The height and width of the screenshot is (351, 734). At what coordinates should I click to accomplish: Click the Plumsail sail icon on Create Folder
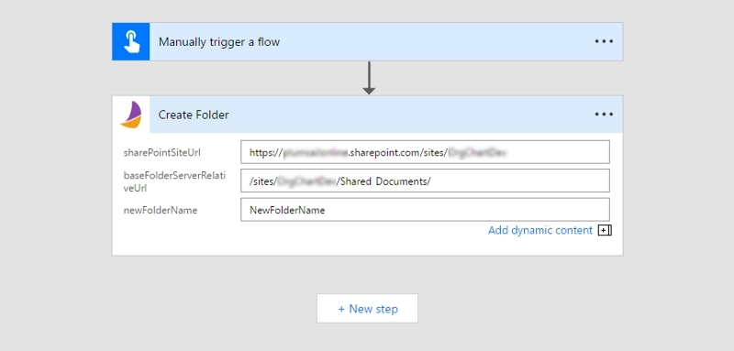pos(131,115)
